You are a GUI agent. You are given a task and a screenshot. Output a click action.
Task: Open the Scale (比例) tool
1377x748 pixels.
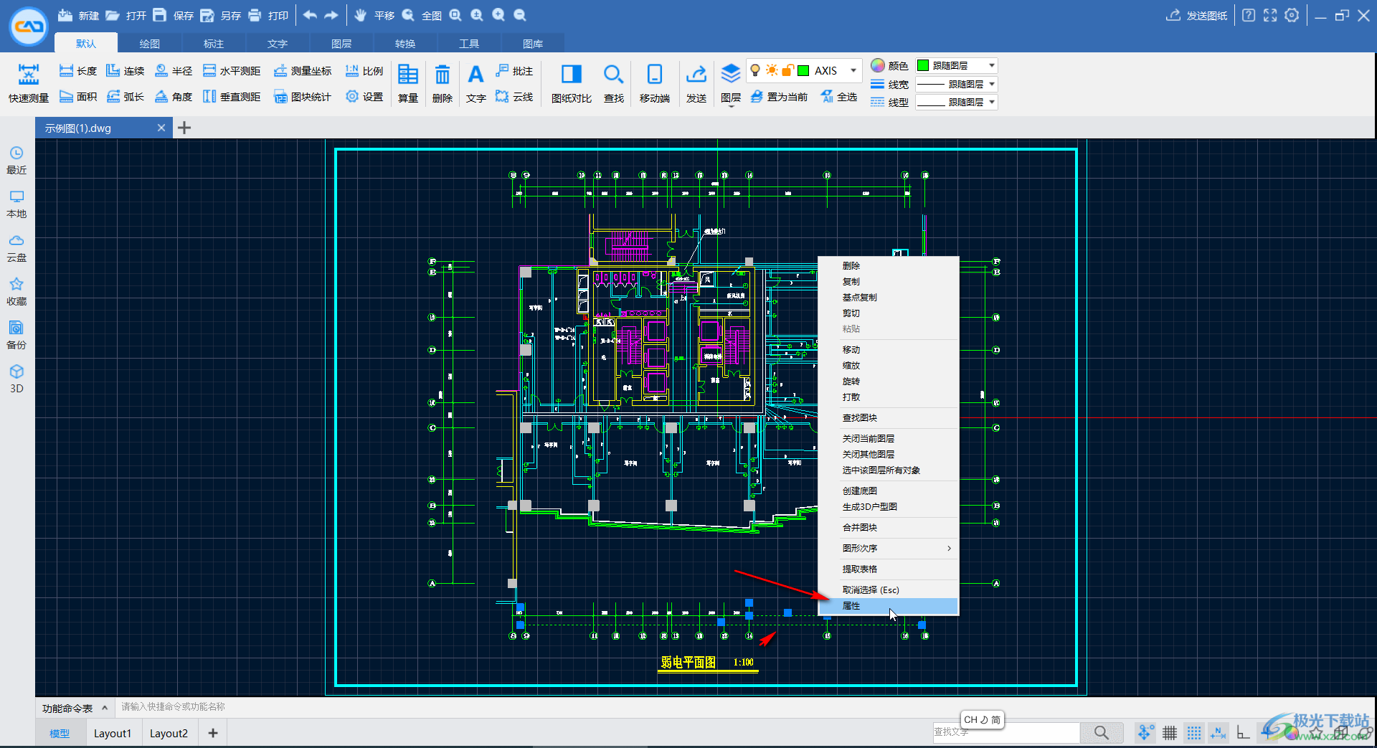click(364, 71)
